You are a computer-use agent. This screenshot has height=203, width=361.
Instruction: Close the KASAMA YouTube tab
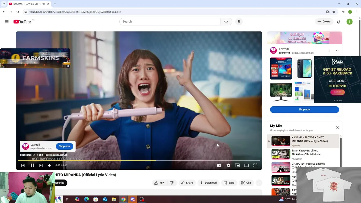coord(48,4)
